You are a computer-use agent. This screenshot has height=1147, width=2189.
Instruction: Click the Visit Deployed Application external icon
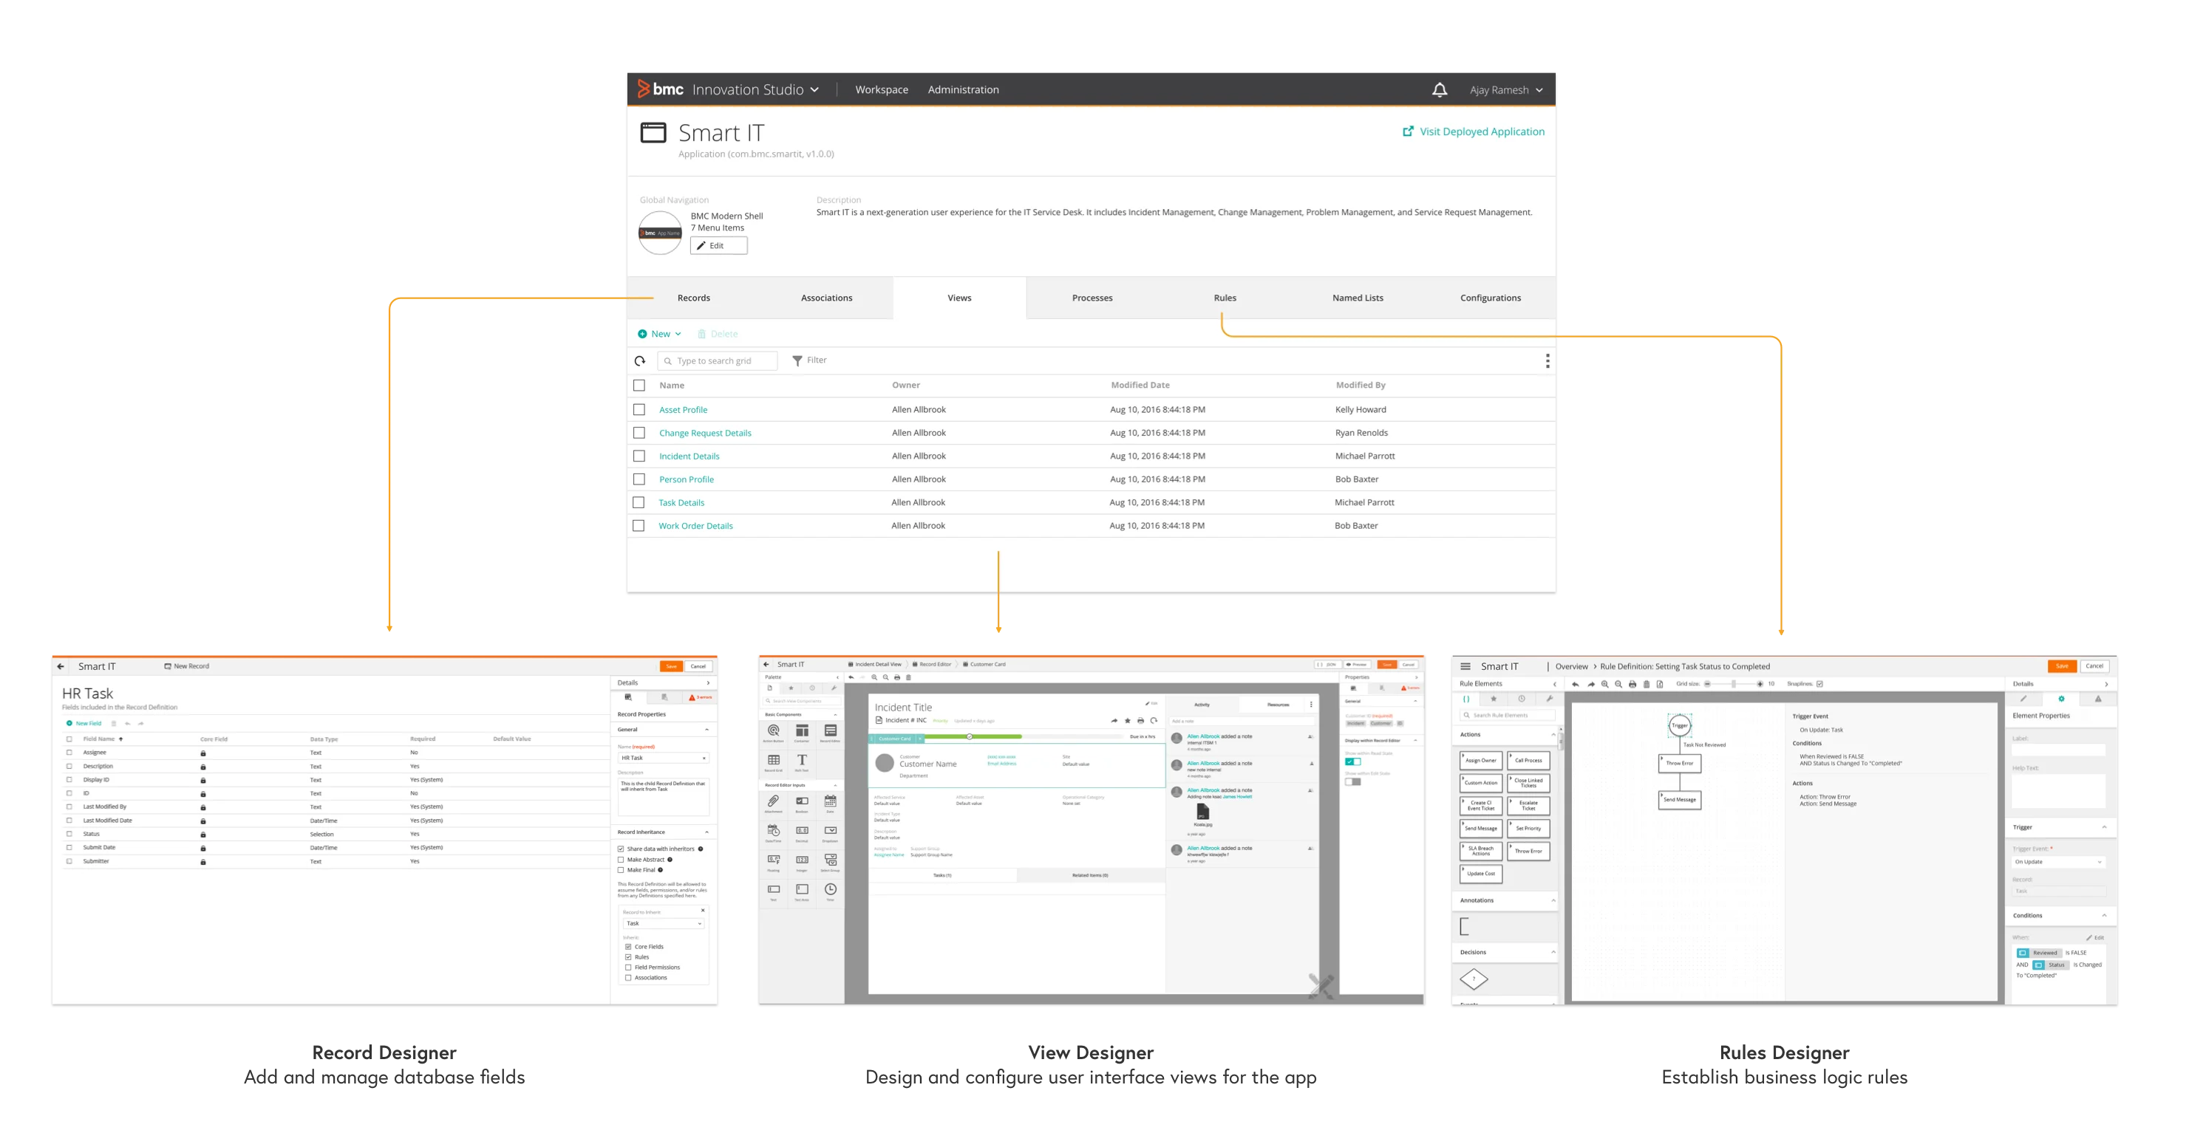click(1408, 131)
